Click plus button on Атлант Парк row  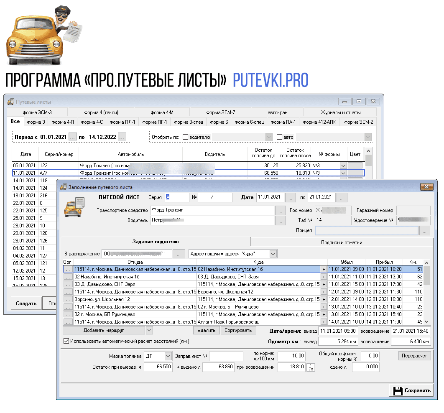coord(324,322)
